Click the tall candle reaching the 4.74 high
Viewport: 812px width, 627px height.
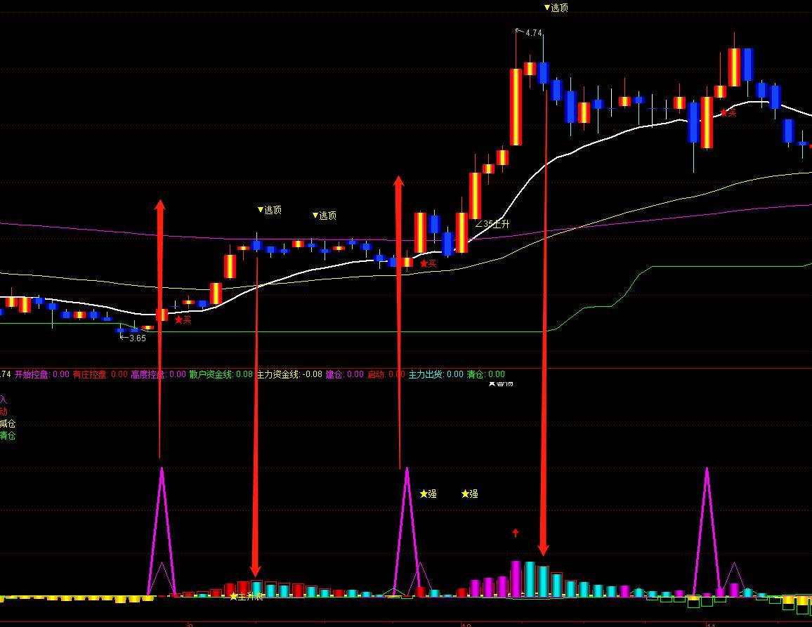click(x=516, y=106)
